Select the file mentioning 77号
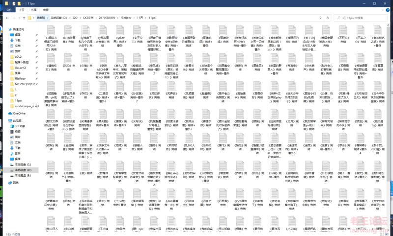Screen dimensions: 393x236 point(154,120)
